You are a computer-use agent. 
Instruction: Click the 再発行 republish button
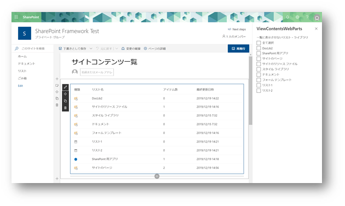pyautogui.click(x=239, y=49)
